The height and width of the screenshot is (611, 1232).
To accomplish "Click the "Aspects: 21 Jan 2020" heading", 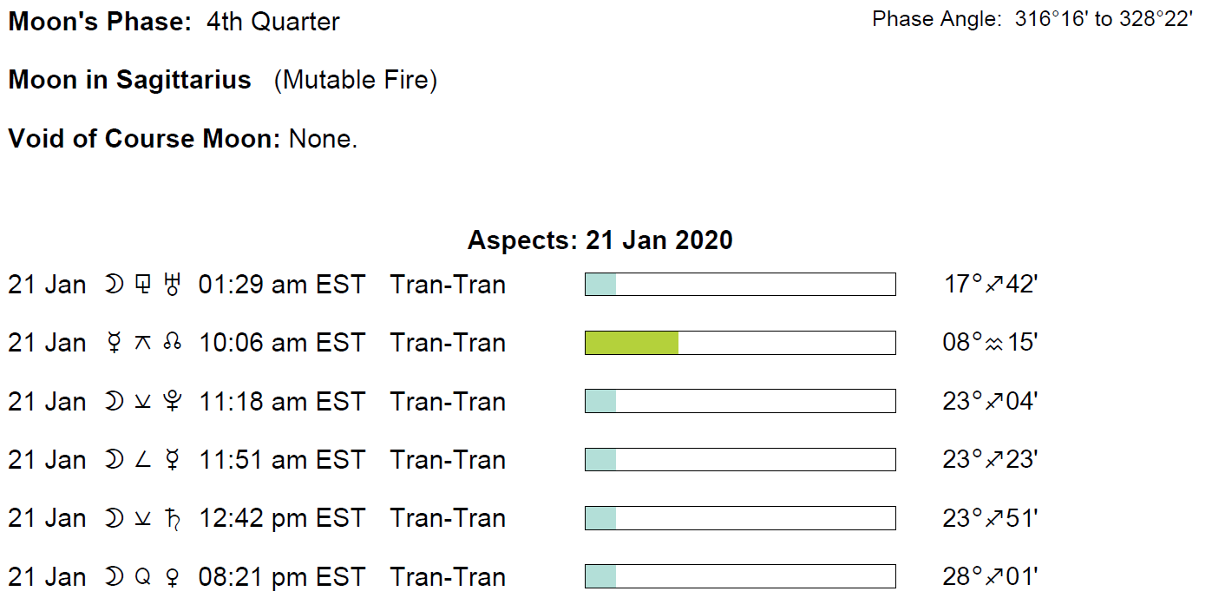I will (x=600, y=240).
